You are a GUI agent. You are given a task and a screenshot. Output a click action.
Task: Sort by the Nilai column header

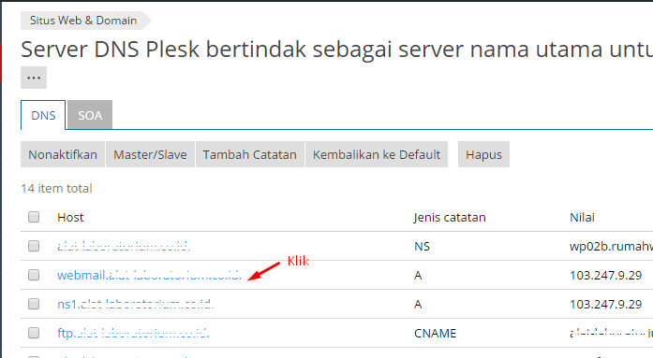(582, 217)
